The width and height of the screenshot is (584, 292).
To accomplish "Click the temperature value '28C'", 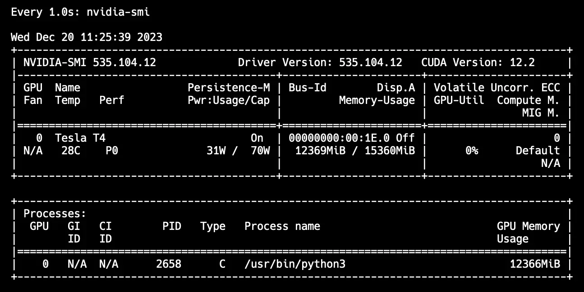I will pos(71,150).
